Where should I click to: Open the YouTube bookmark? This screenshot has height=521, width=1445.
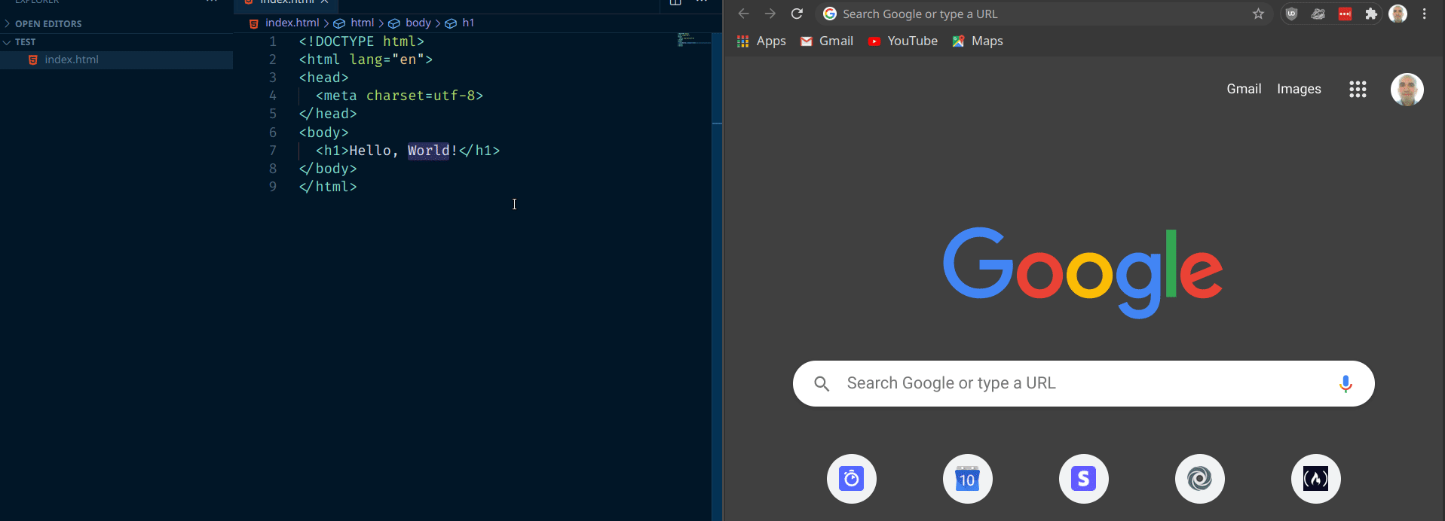click(903, 41)
